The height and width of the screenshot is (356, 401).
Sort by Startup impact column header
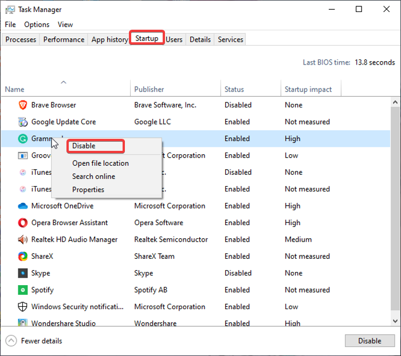[308, 89]
